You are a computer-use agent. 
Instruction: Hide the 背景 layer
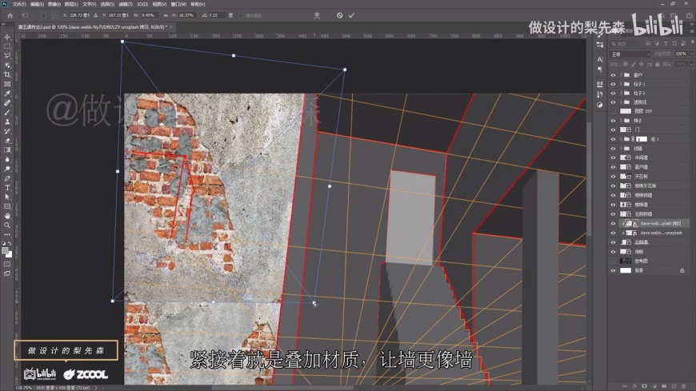tap(613, 270)
